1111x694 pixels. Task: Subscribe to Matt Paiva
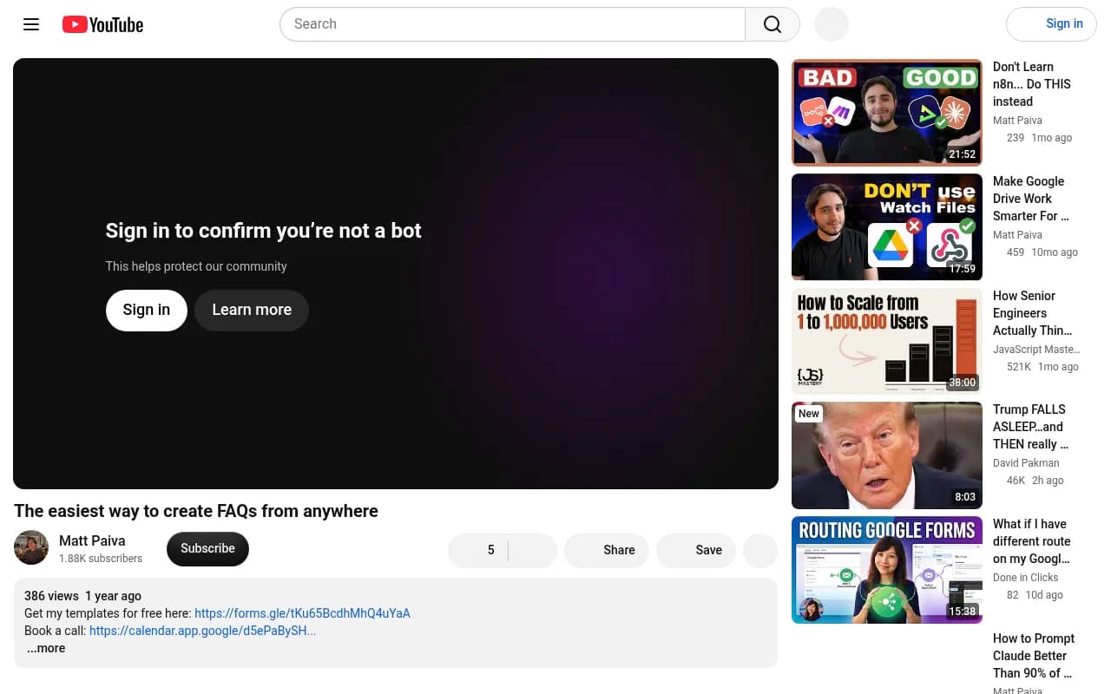coord(207,549)
